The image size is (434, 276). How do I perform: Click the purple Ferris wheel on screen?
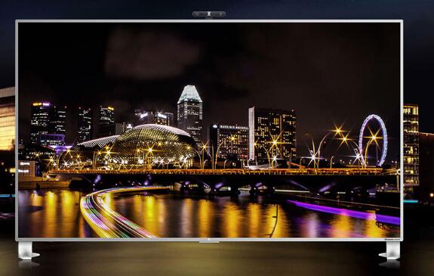click(373, 140)
